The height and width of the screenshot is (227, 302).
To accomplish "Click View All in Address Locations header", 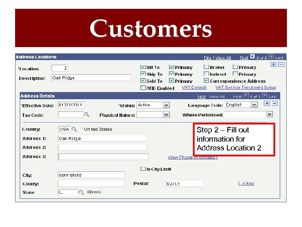I will click(223, 58).
